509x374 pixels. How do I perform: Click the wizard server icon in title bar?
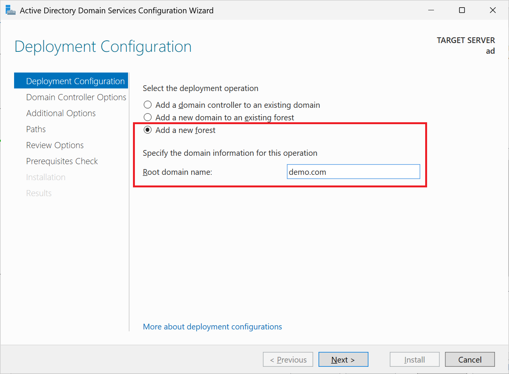point(10,10)
